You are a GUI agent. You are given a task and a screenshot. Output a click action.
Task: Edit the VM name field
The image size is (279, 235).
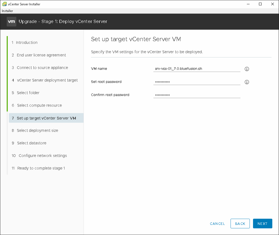(x=197, y=69)
